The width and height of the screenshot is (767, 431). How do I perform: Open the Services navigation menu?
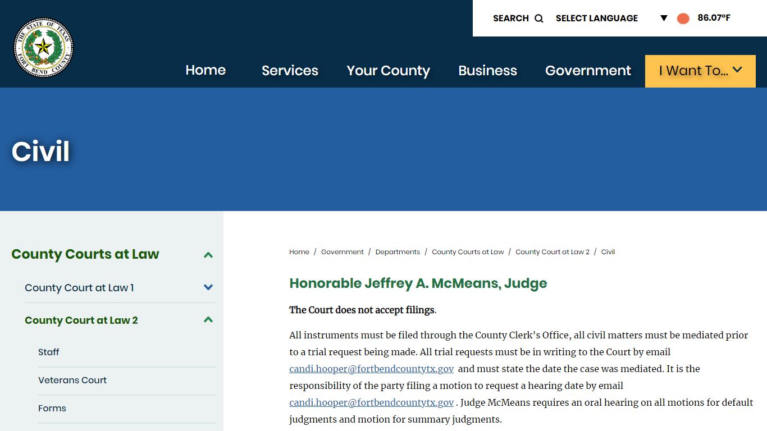(290, 71)
